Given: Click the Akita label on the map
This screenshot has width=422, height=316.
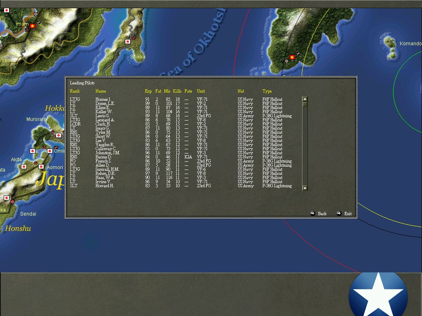Looking at the screenshot, I should click(x=16, y=160).
